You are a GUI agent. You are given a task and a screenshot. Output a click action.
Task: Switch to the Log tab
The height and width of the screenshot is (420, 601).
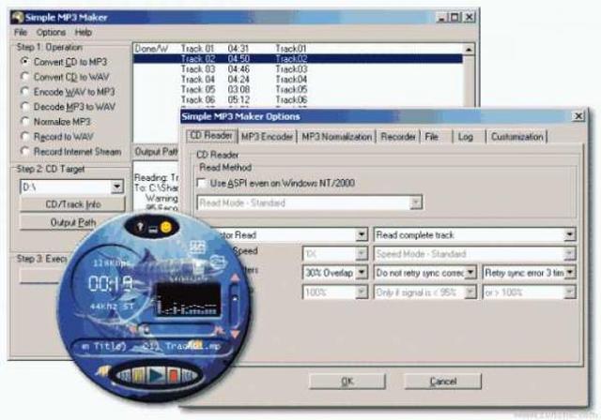466,137
